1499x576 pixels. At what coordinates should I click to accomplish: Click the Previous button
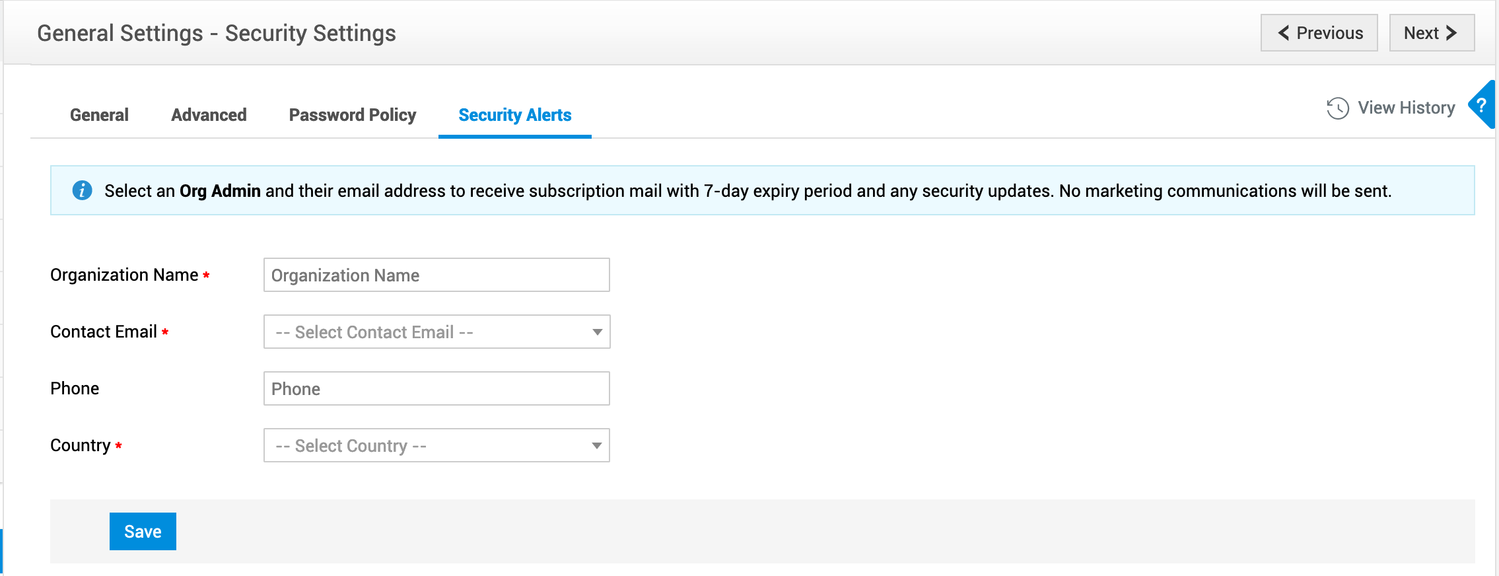coord(1319,32)
